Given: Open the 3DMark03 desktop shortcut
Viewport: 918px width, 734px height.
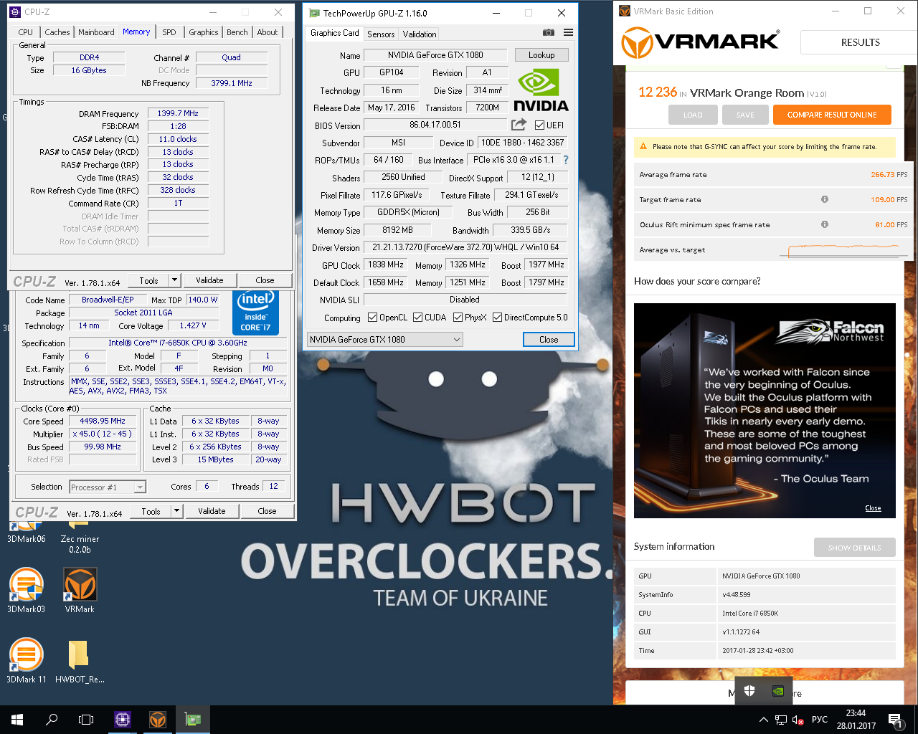Looking at the screenshot, I should pos(26,591).
